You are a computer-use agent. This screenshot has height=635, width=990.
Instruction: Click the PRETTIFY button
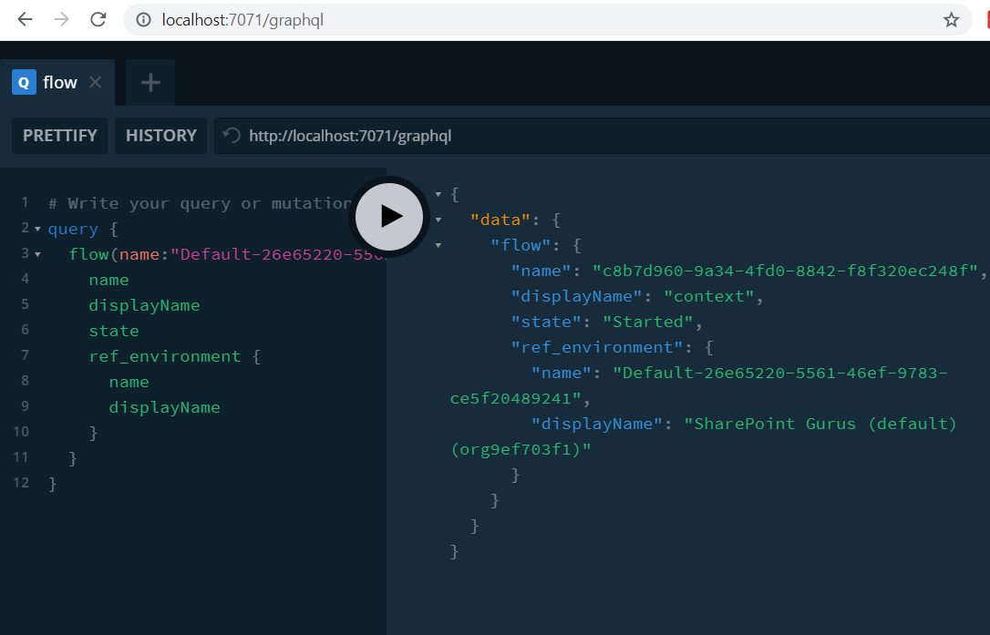pos(60,136)
